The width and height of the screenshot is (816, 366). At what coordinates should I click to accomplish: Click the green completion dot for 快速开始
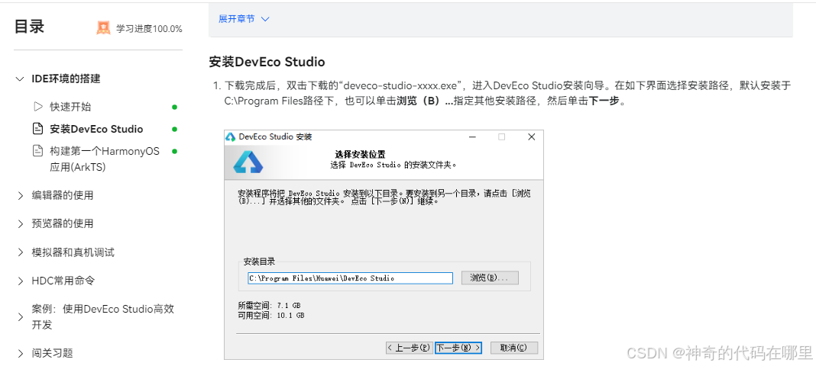174,107
